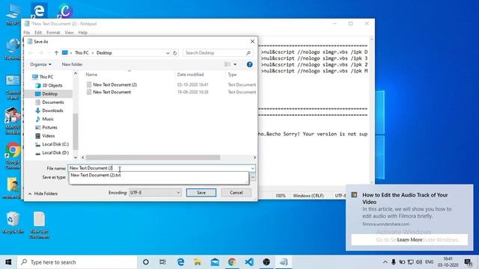Select New Text Document desktop icon
The image size is (479, 269).
(x=40, y=225)
